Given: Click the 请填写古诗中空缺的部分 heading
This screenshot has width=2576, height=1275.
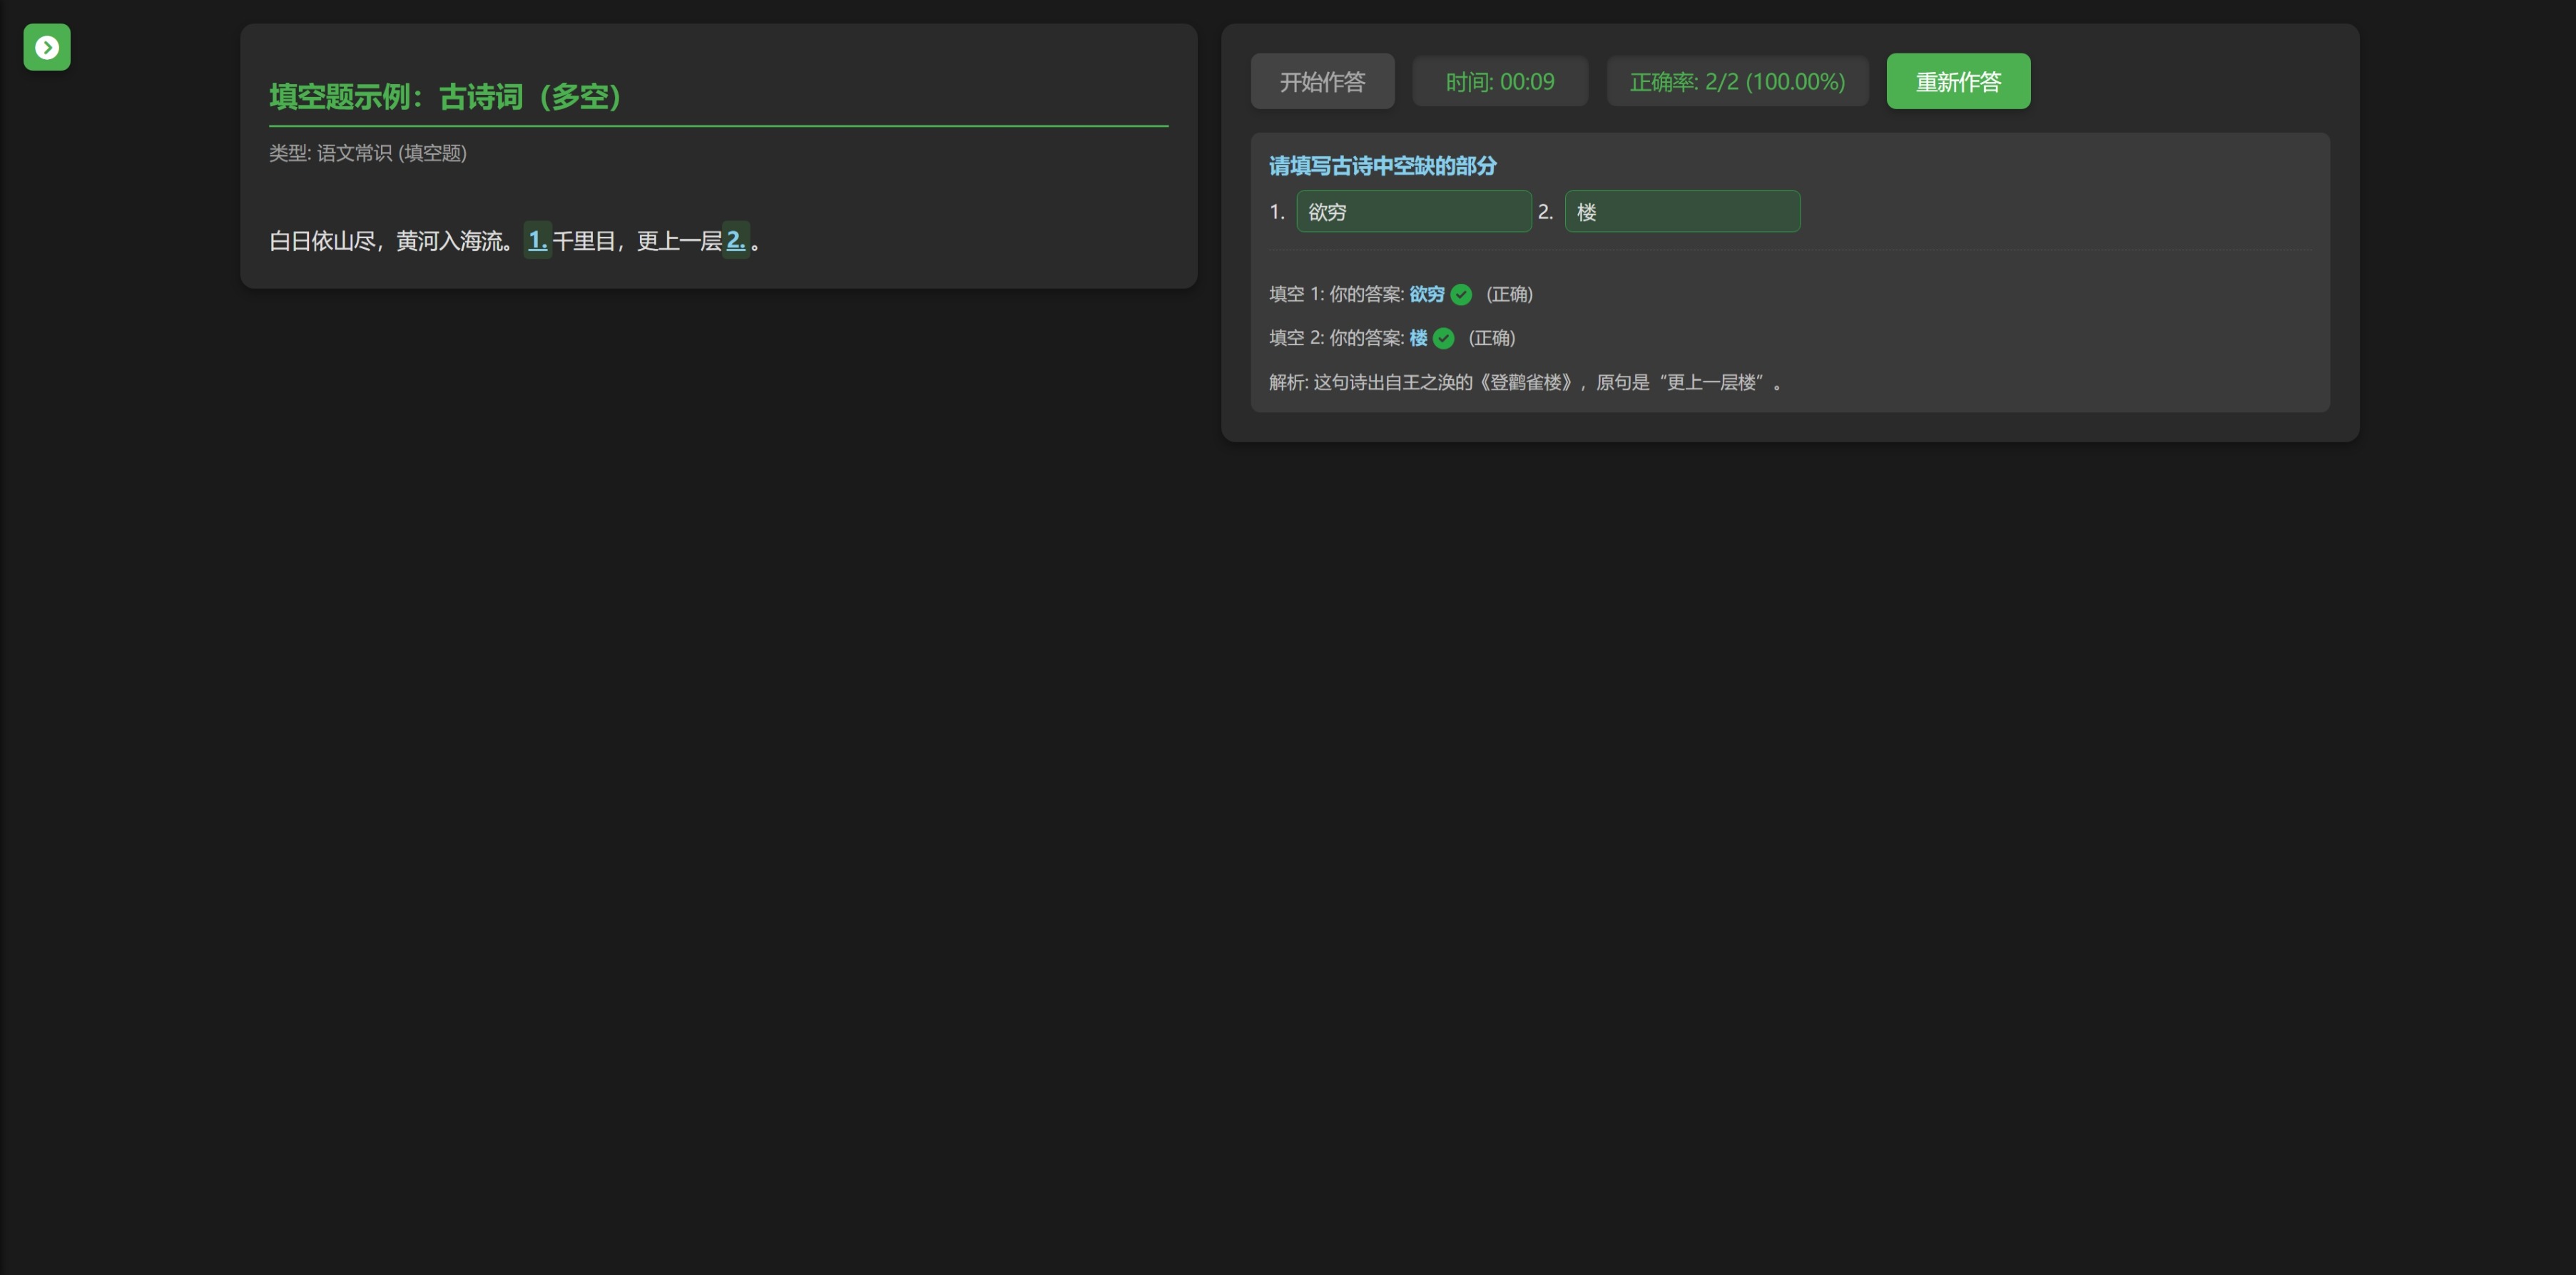Looking at the screenshot, I should [1382, 166].
